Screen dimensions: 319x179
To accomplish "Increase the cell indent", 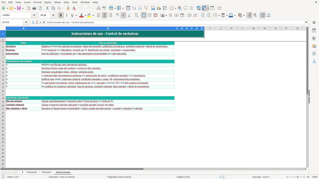I will [x=203, y=15].
